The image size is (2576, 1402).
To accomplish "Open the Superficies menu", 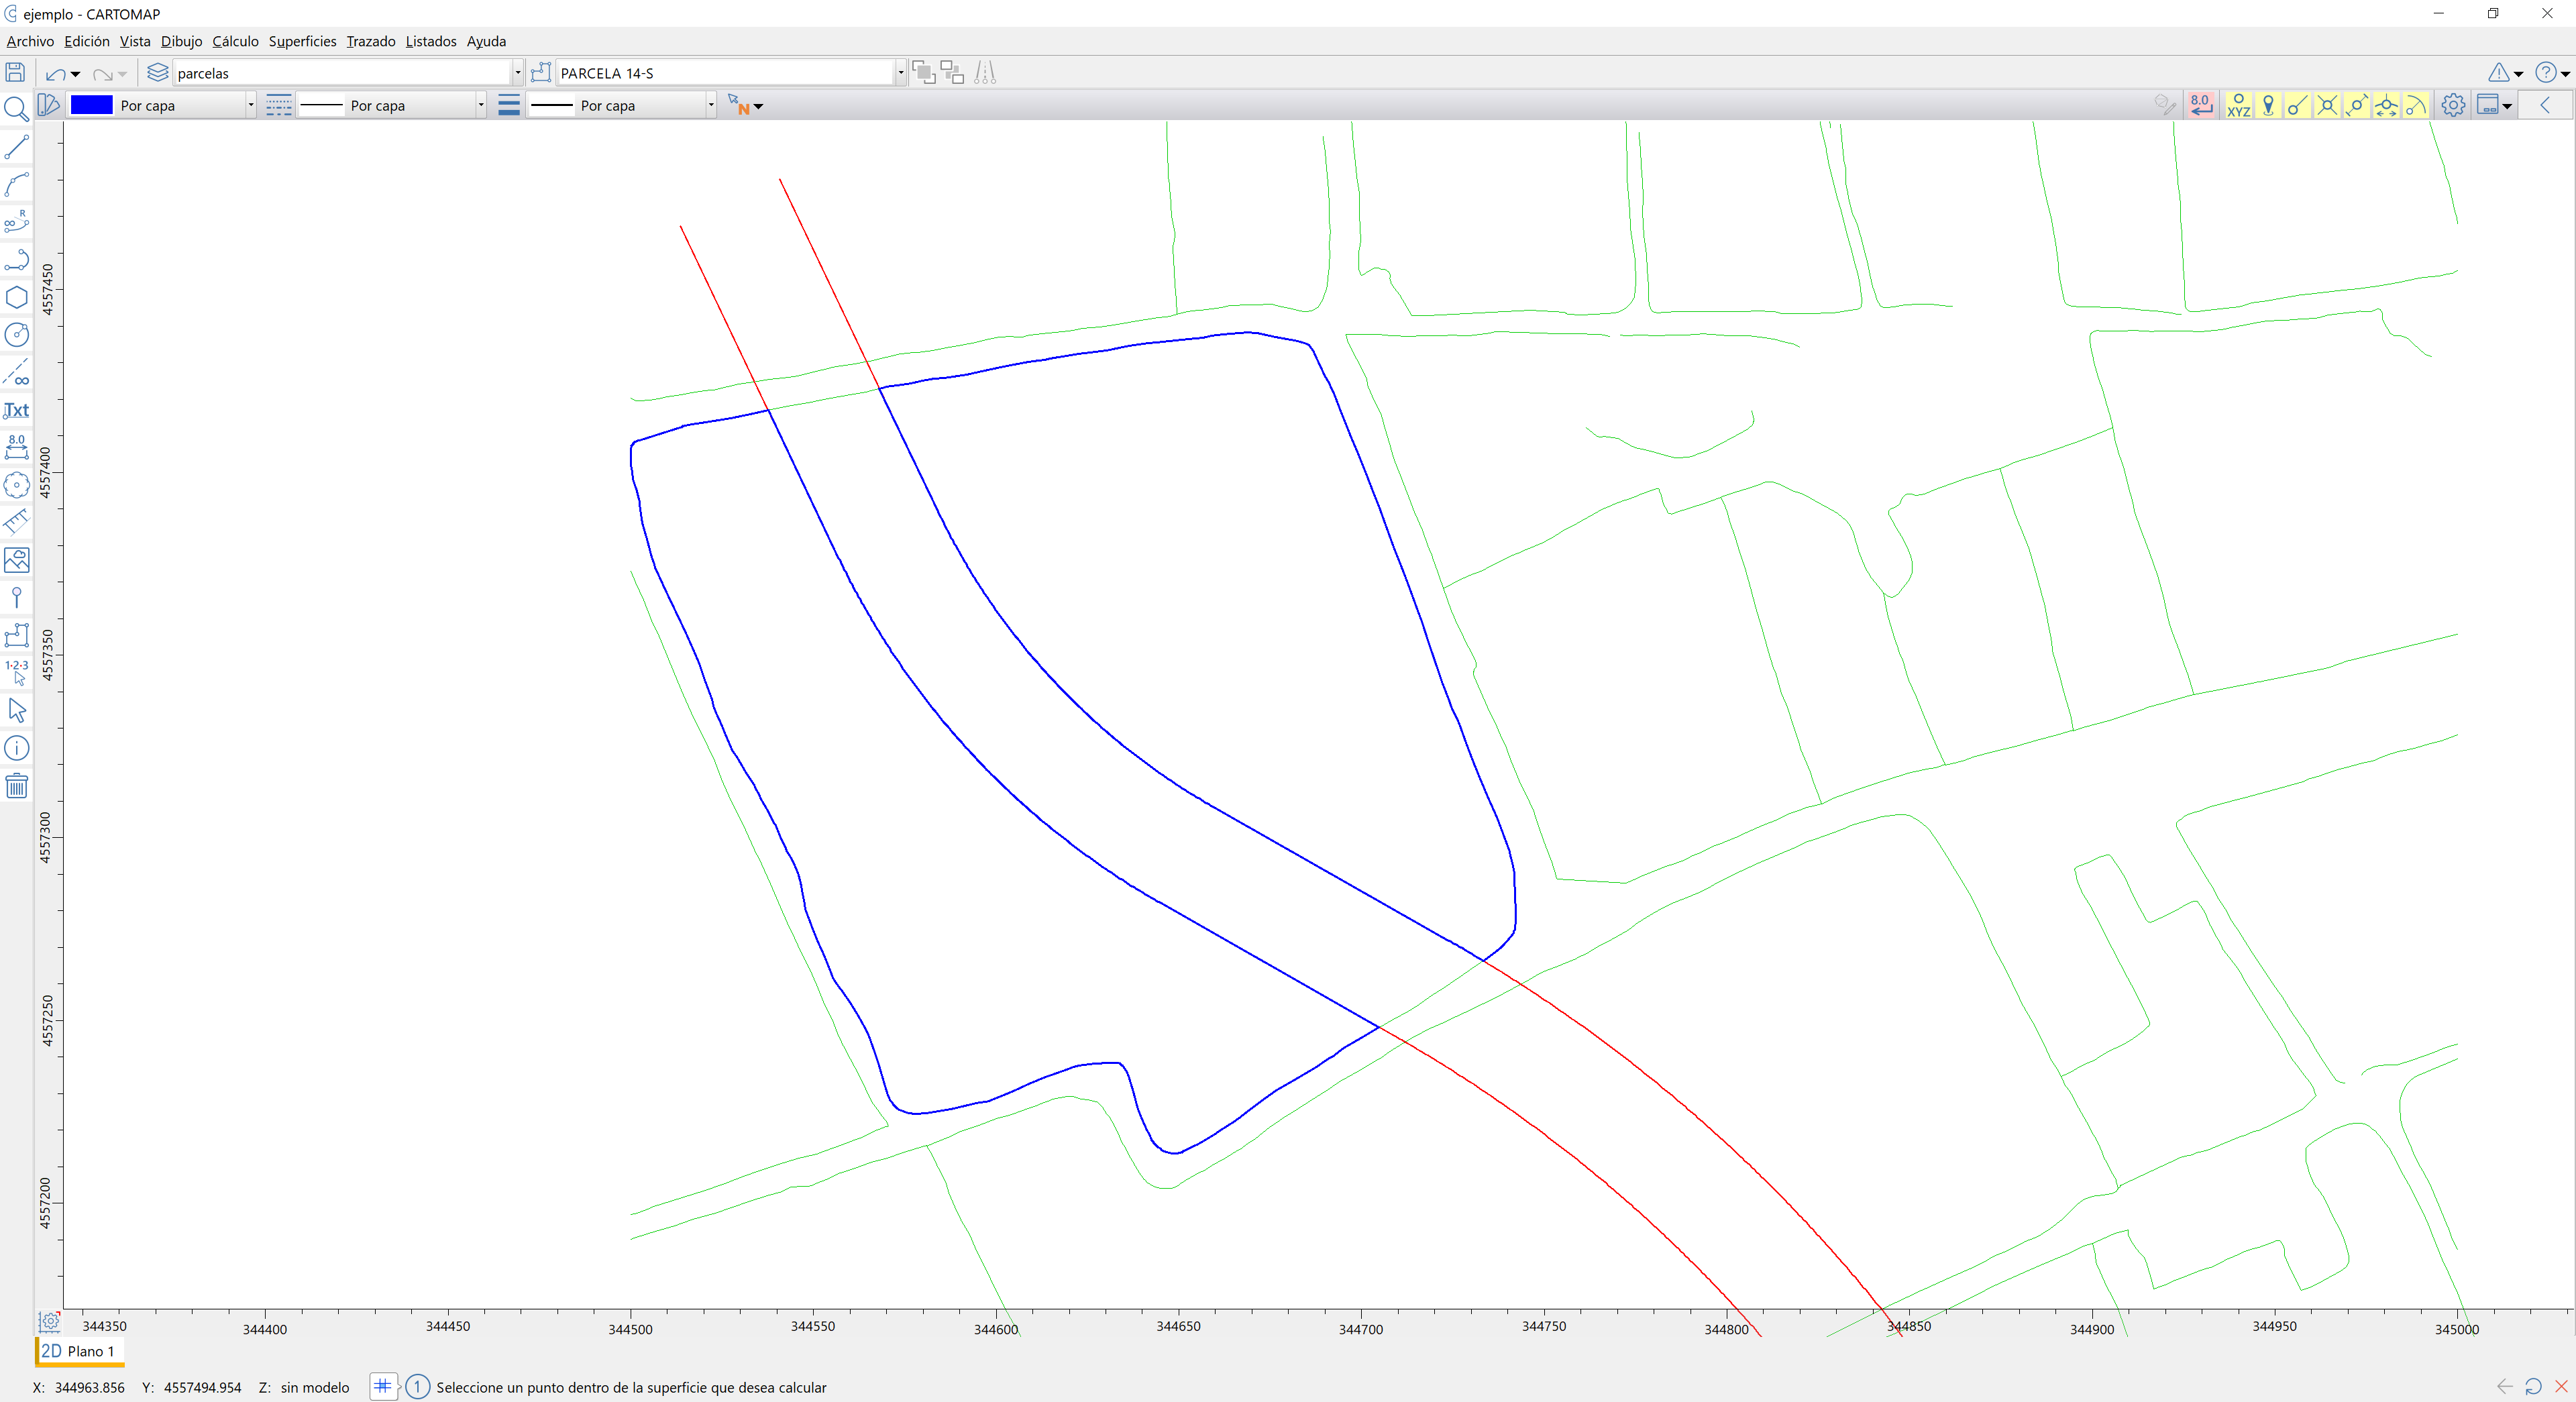I will click(x=302, y=41).
